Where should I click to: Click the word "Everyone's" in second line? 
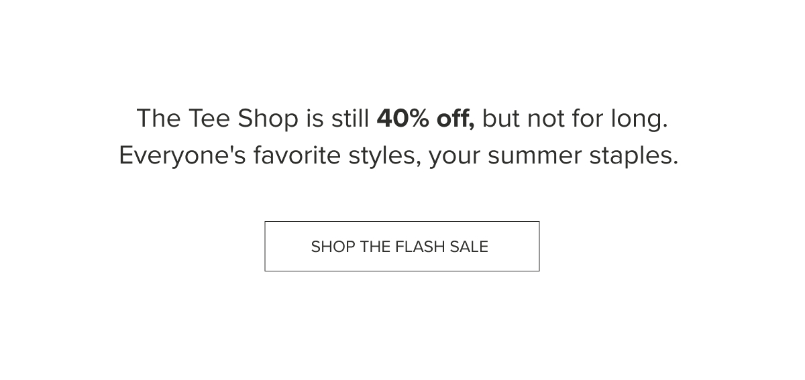coord(182,156)
